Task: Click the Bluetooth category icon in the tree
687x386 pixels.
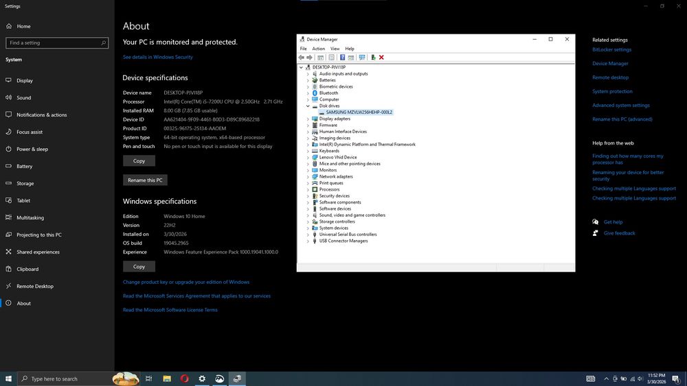Action: click(x=315, y=93)
